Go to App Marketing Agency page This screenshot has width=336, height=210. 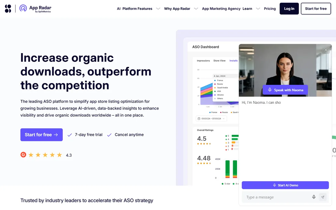[221, 9]
